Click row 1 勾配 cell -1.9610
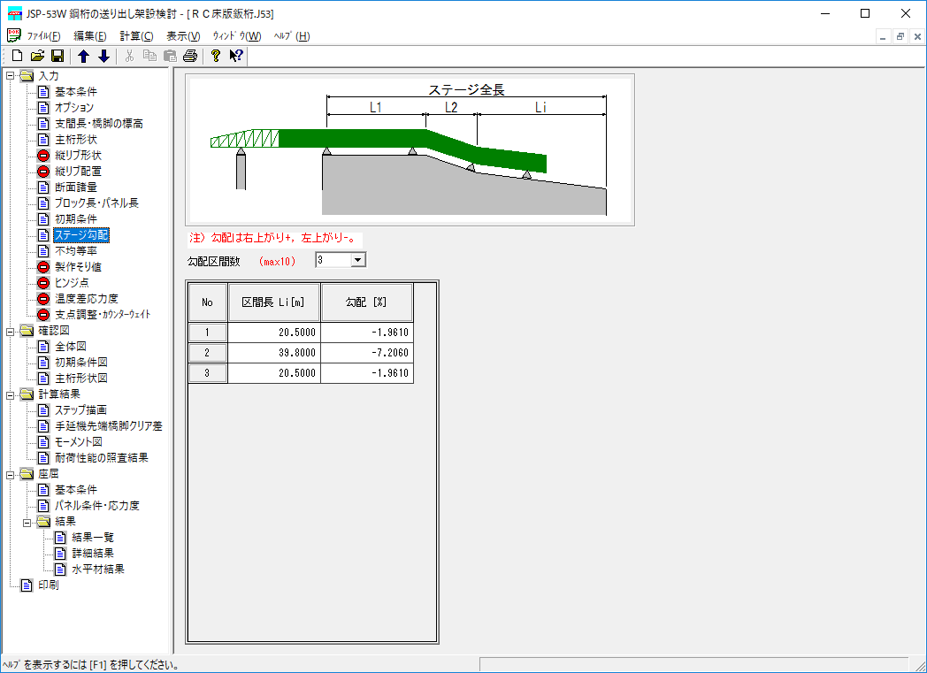This screenshot has width=927, height=673. click(366, 333)
